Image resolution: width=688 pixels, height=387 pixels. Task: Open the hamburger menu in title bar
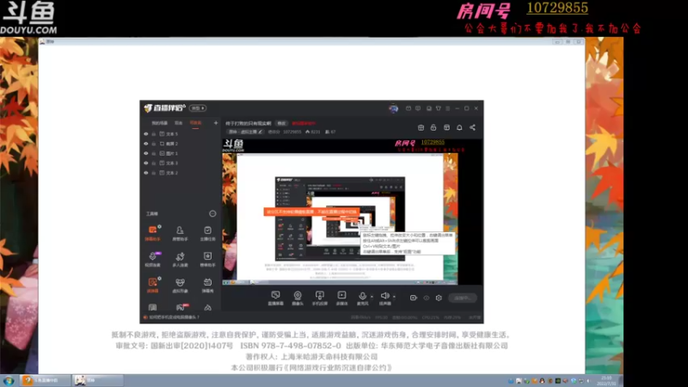pyautogui.click(x=447, y=108)
